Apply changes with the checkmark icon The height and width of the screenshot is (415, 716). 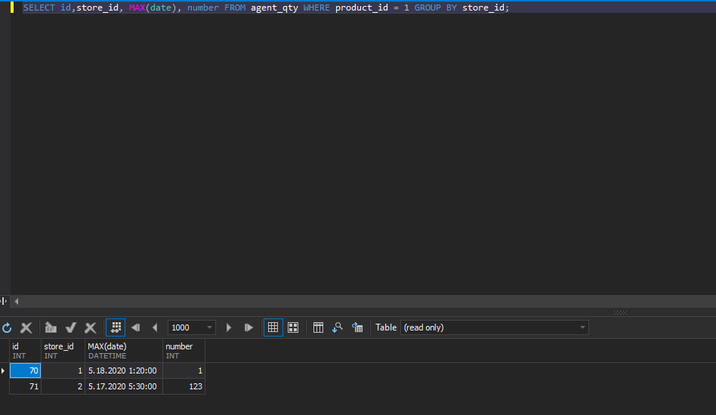pos(71,327)
